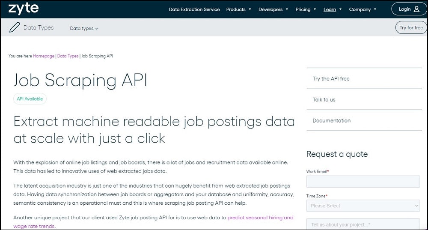Go to Data Types breadcrumb link
The height and width of the screenshot is (230, 428).
click(68, 56)
